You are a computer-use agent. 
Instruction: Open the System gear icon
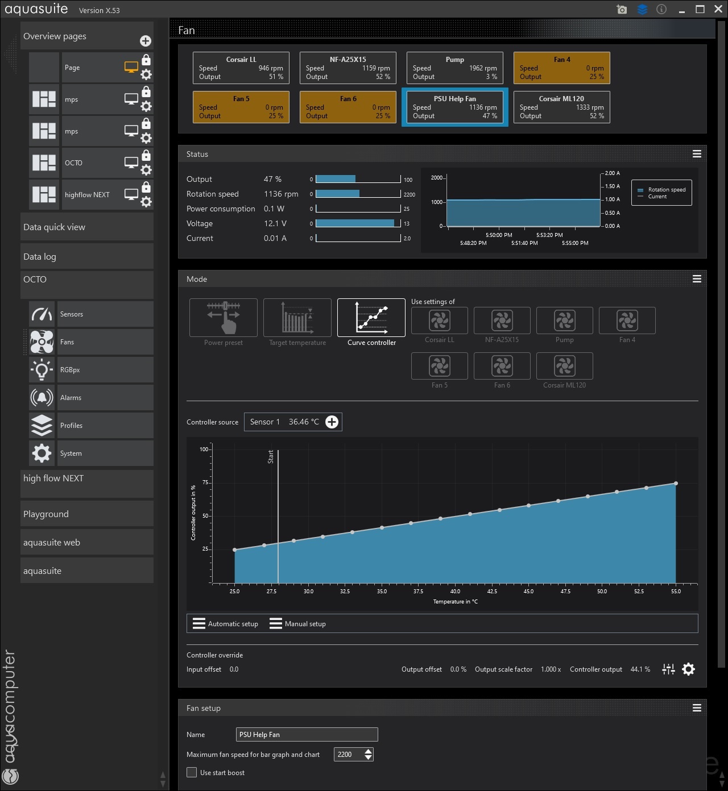point(42,453)
